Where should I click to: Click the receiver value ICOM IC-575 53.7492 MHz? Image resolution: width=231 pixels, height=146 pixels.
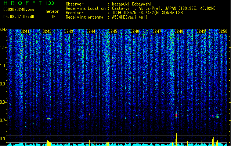coord(147,13)
